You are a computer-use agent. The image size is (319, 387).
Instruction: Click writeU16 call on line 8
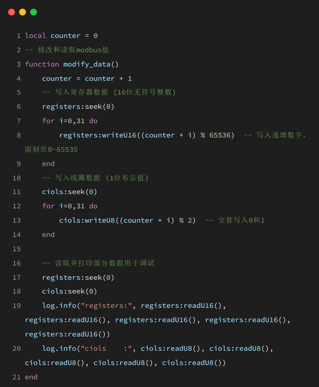[119, 135]
